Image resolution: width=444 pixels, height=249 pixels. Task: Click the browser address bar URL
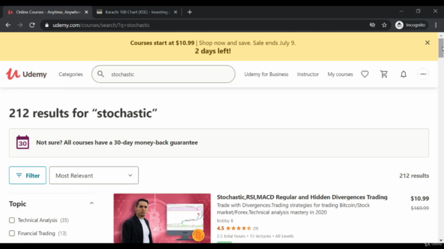tap(101, 25)
